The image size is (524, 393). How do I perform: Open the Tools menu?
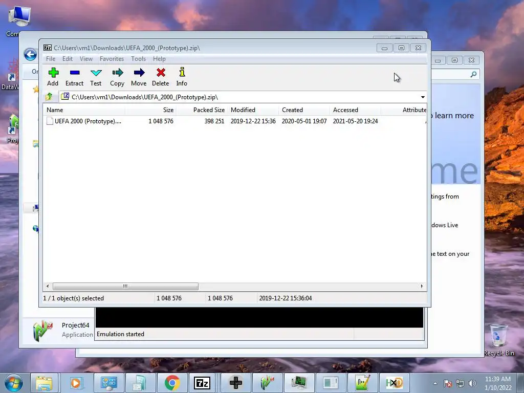[x=138, y=59]
